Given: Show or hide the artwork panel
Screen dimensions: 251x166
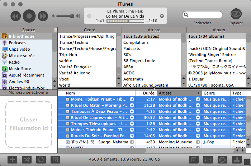Looking at the screenshot, I should coord(55,159).
